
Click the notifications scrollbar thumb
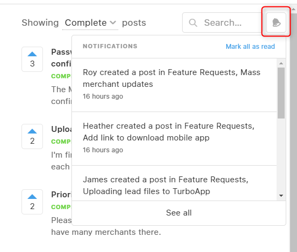tap(281, 93)
